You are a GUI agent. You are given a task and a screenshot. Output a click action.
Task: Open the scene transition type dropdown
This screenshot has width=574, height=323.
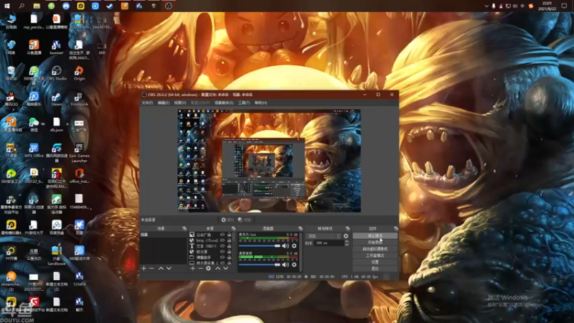323,235
